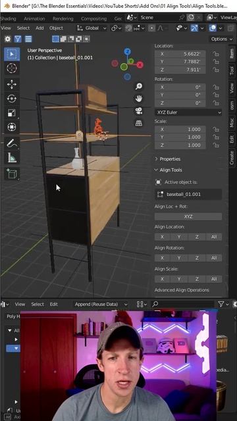Toggle viewport gizmos display
Screen dimensions: 237x421
[x=195, y=28]
